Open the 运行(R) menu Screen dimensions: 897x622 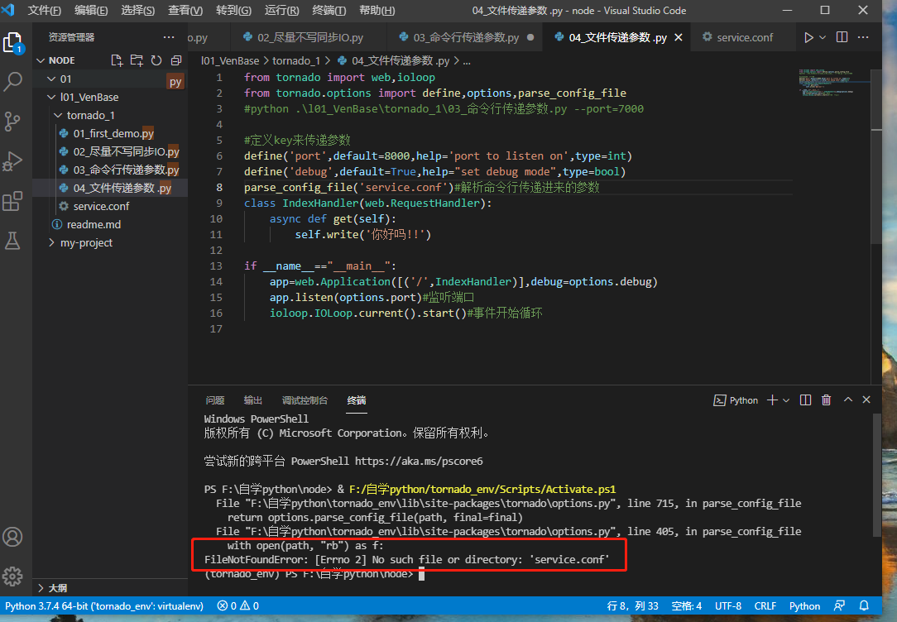click(281, 10)
